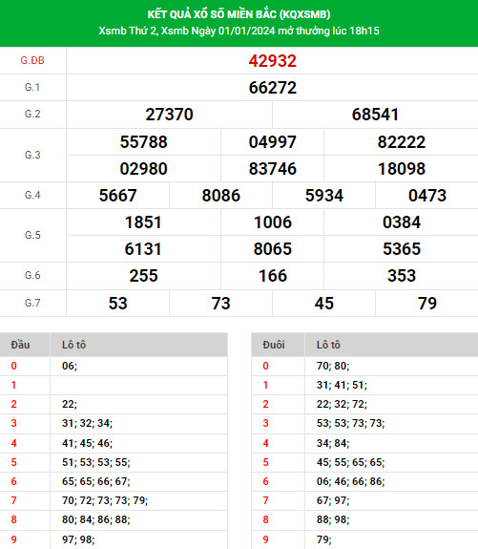Select lô tô entries 51; 53; 53; 55
The width and height of the screenshot is (478, 549).
click(96, 462)
